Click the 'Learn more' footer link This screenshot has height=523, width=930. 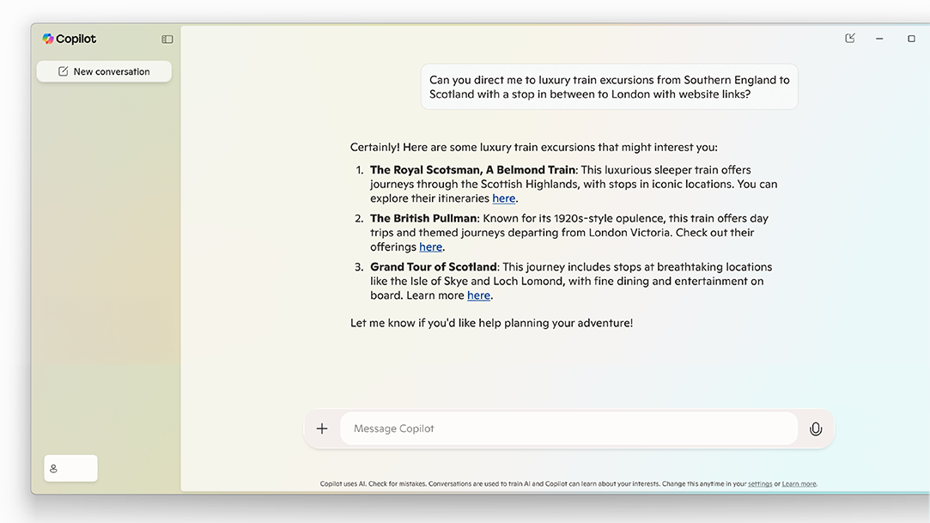(x=799, y=484)
